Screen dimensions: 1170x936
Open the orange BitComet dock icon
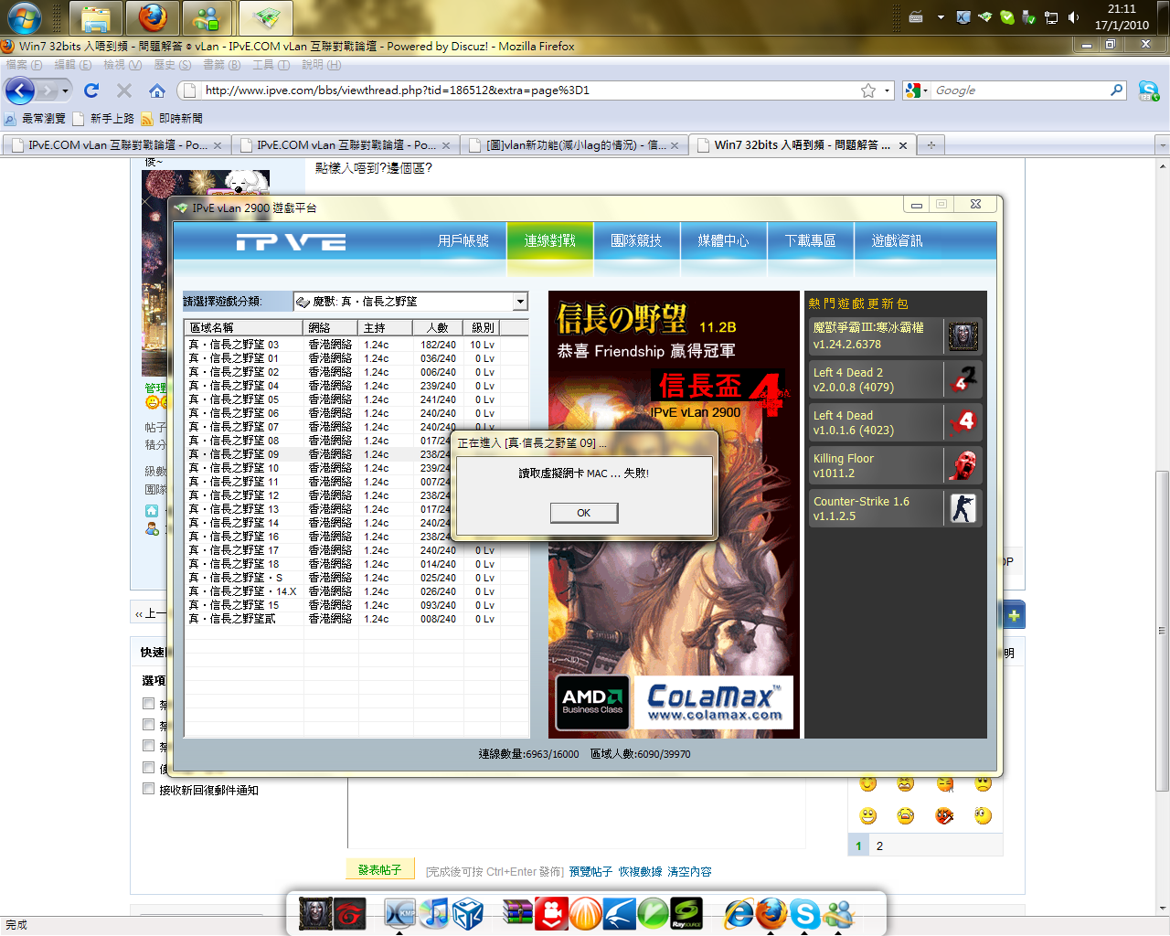pos(586,912)
